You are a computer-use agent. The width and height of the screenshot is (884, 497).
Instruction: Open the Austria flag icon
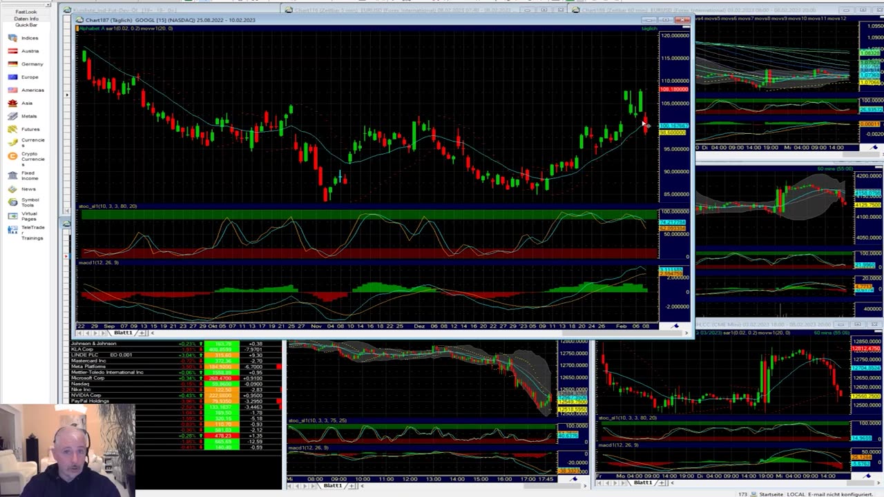click(x=12, y=51)
